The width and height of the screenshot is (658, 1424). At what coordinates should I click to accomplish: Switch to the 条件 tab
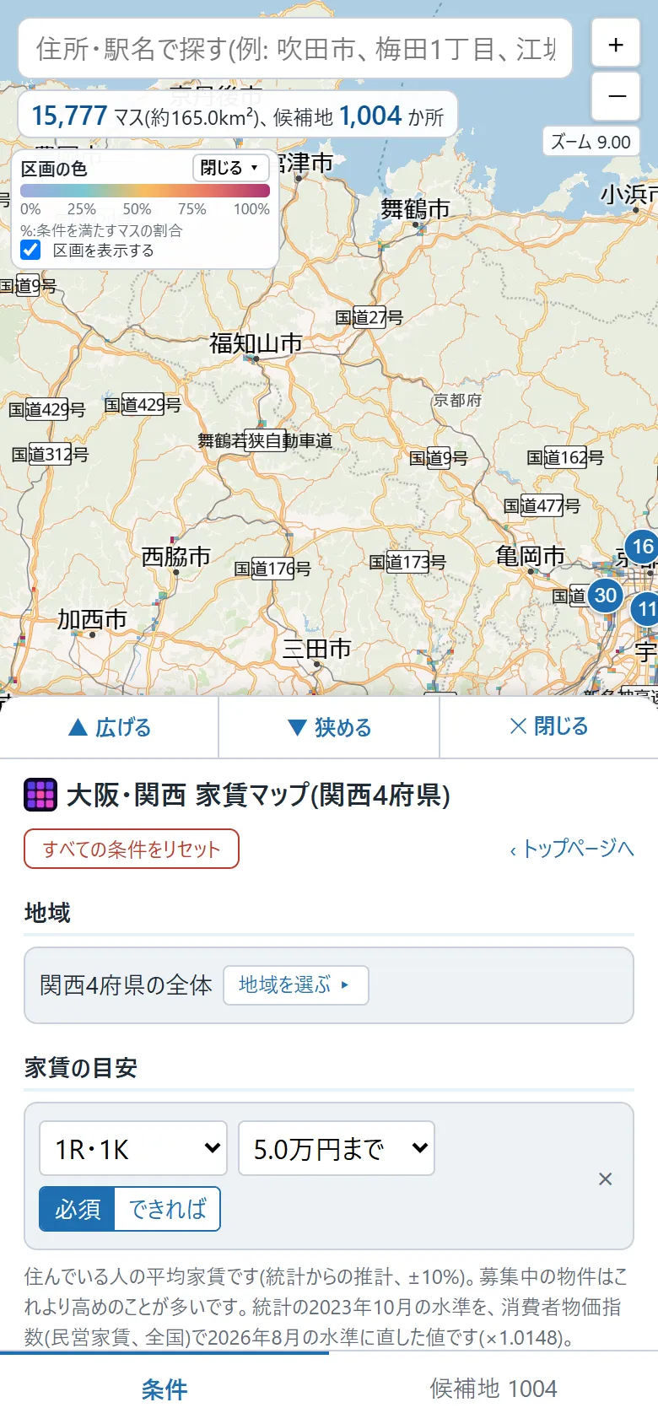point(164,1389)
